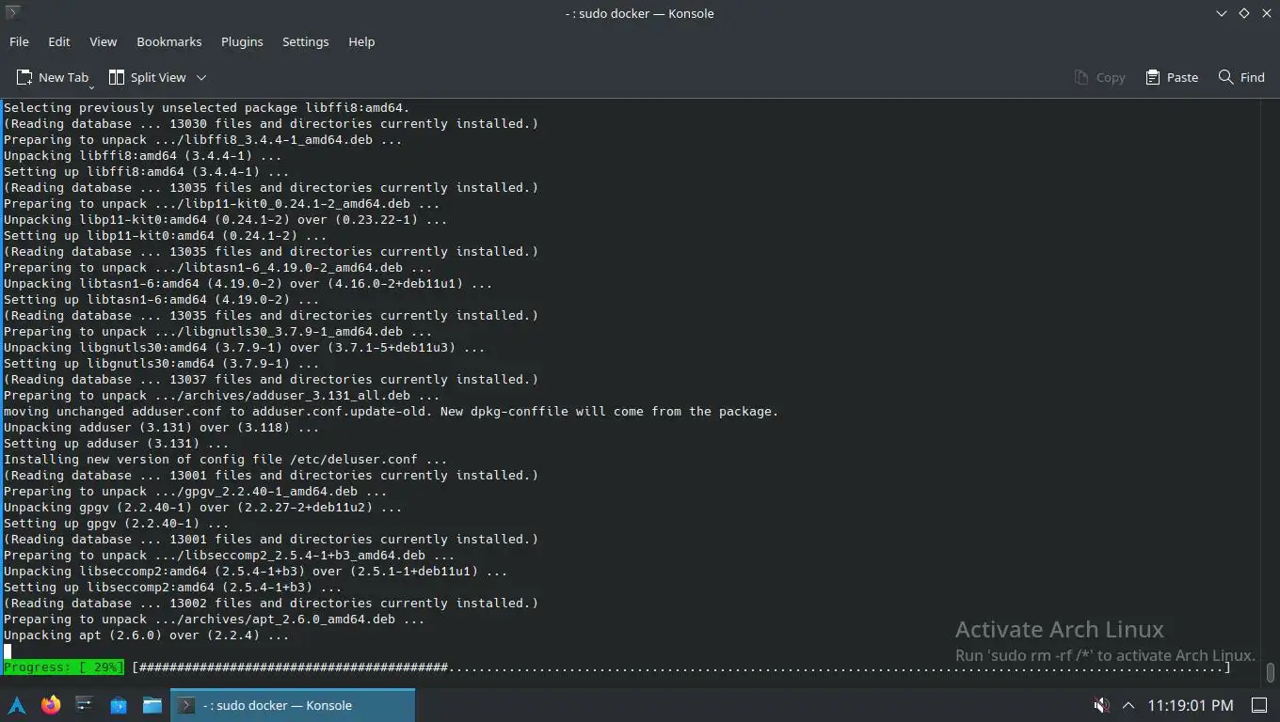Click the Paste toolbar button

pyautogui.click(x=1172, y=77)
